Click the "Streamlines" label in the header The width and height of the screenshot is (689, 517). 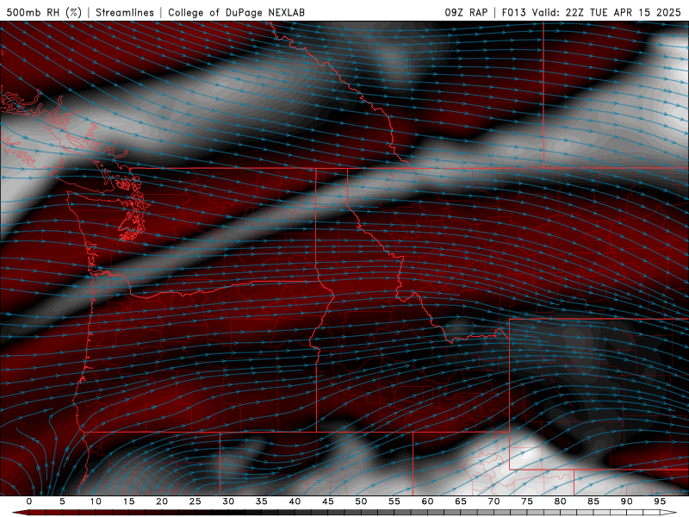click(x=125, y=12)
